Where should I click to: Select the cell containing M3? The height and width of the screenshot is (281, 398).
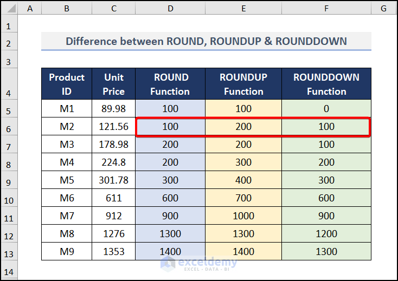point(67,144)
